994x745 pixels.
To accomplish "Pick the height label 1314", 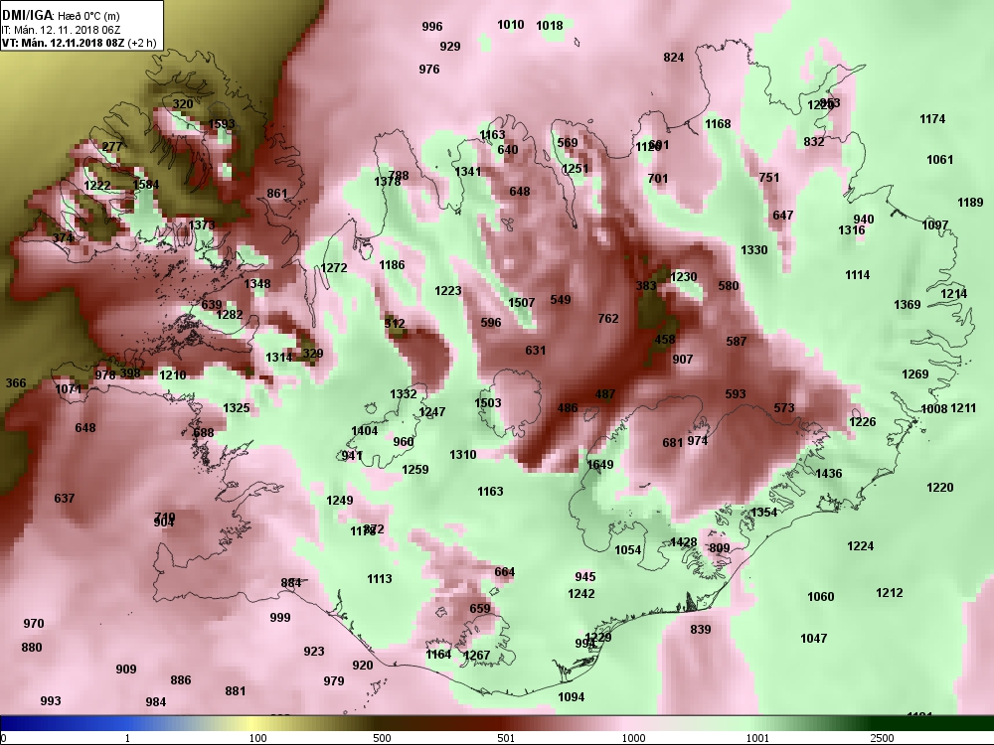I will pyautogui.click(x=278, y=358).
